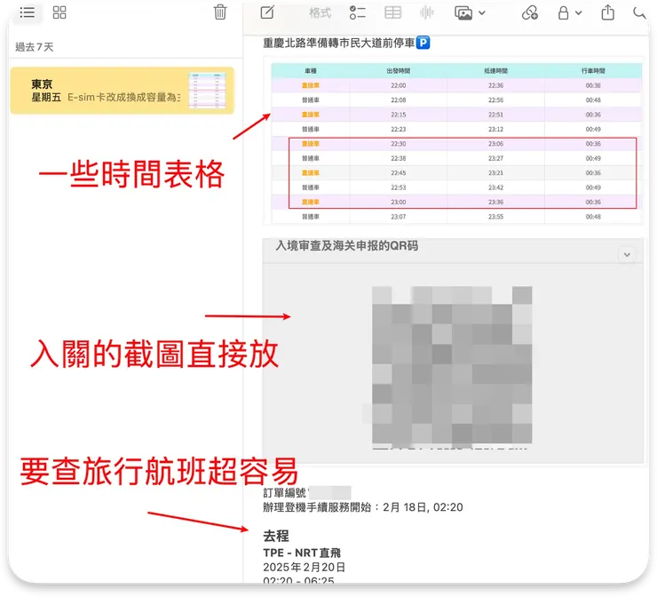The width and height of the screenshot is (657, 597).
Task: Click the 23:07 departure cell
Action: pyautogui.click(x=398, y=217)
